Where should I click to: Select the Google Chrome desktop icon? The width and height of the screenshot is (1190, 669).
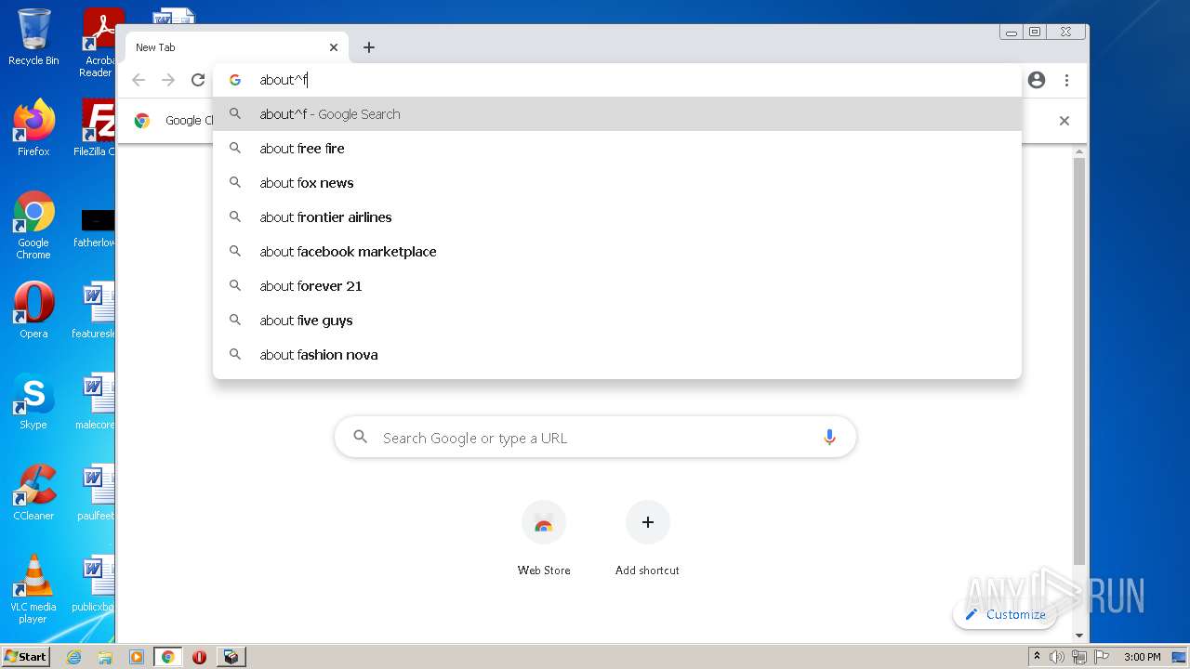[x=33, y=225]
